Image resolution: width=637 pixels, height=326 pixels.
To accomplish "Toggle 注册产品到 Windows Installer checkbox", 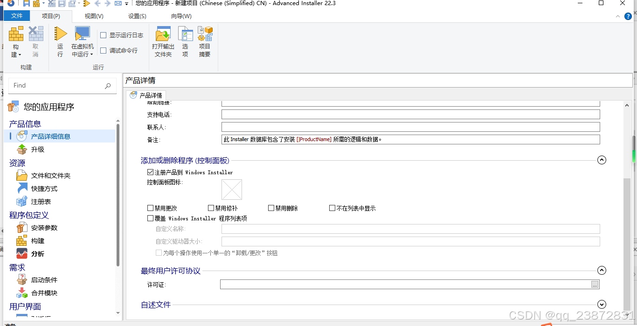I will pos(150,172).
